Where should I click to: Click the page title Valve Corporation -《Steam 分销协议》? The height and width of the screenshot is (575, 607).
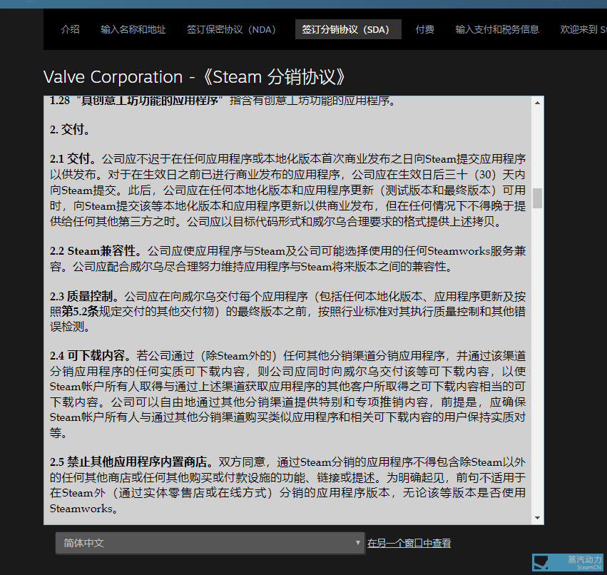[x=194, y=76]
